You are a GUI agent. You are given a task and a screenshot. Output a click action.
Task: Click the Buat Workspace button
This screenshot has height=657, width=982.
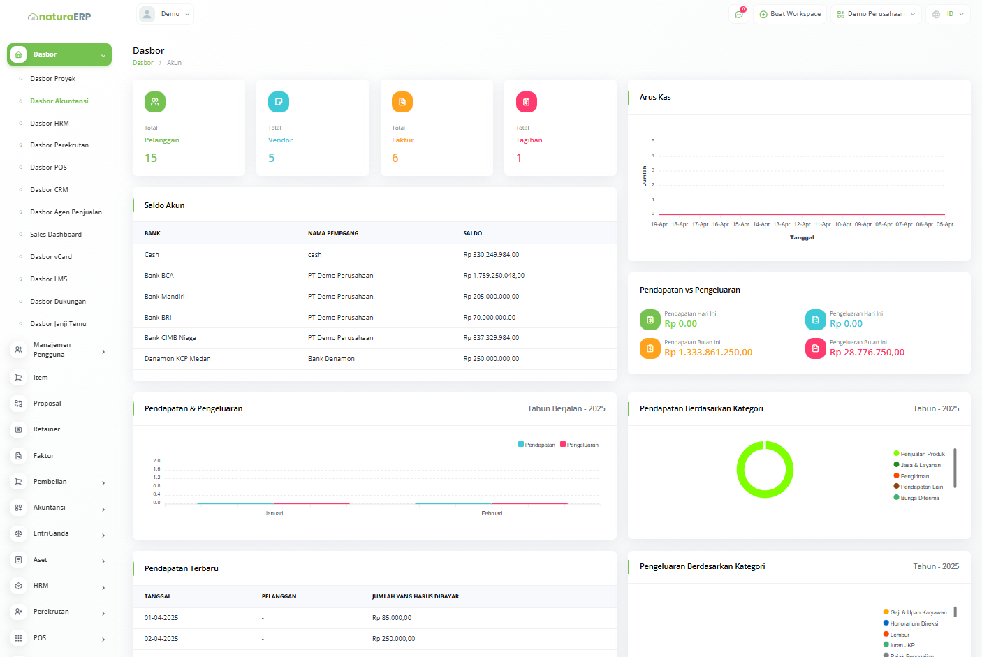(x=789, y=14)
